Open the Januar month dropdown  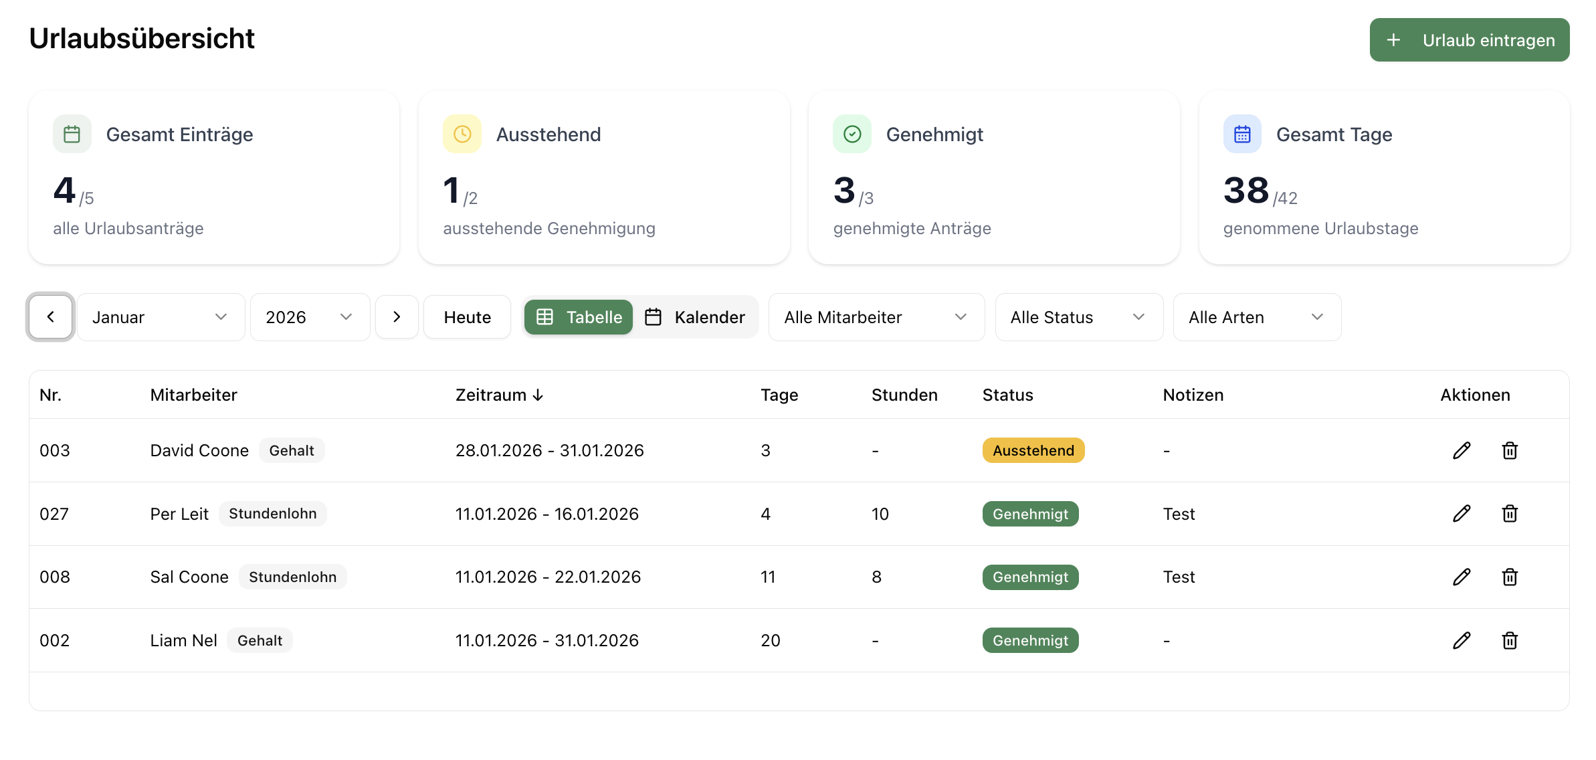click(x=161, y=317)
